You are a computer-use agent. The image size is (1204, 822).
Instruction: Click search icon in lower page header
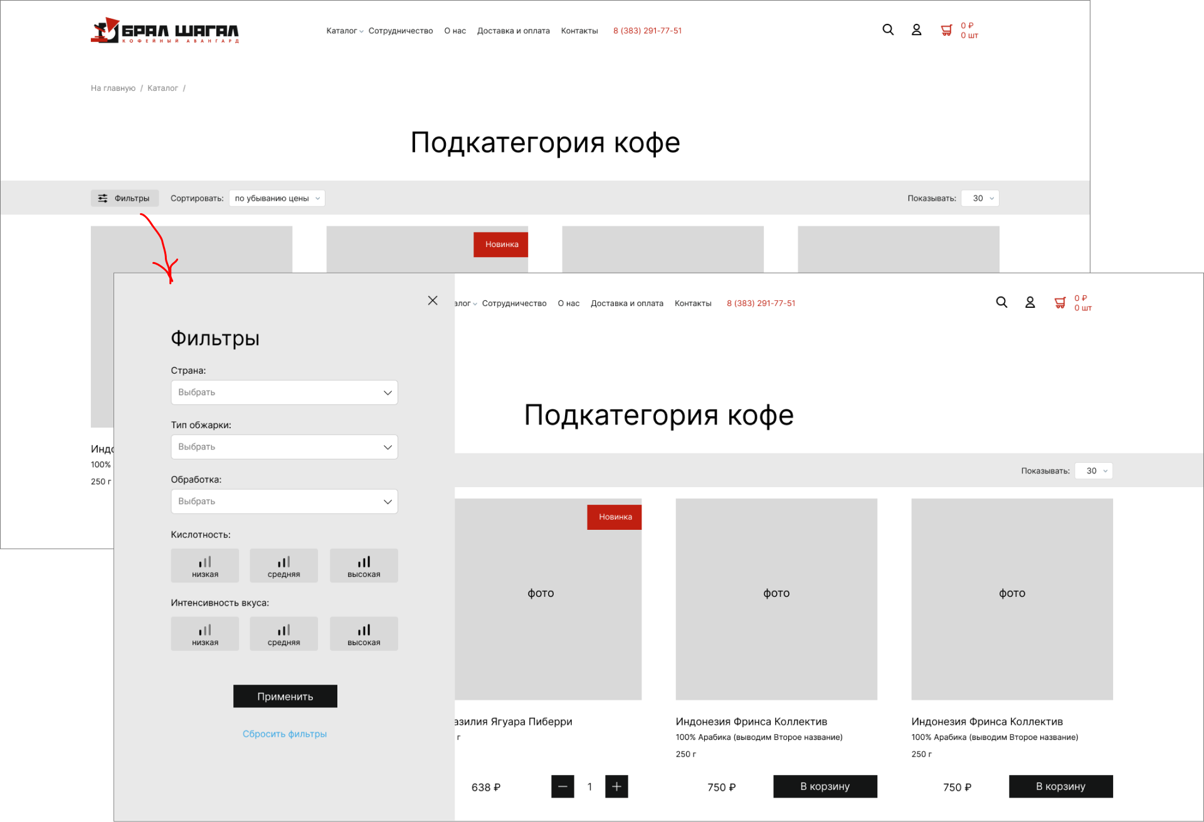[1001, 302]
